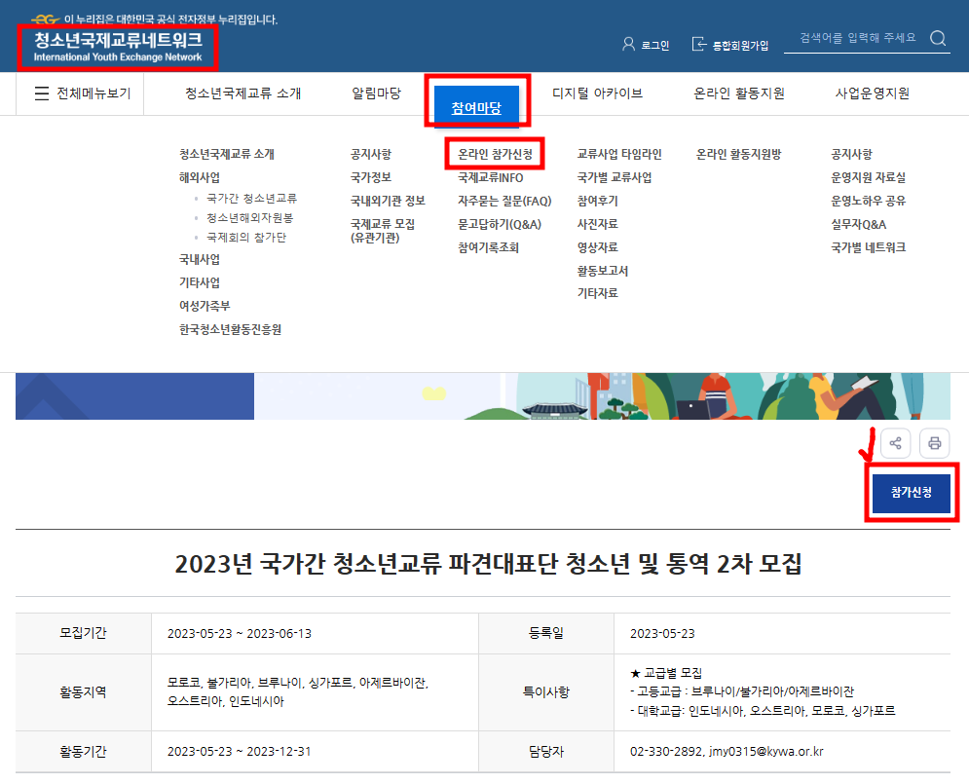Click the recruitment title 2023년 국가간 청소년교류
This screenshot has height=783, width=969.
click(x=488, y=564)
